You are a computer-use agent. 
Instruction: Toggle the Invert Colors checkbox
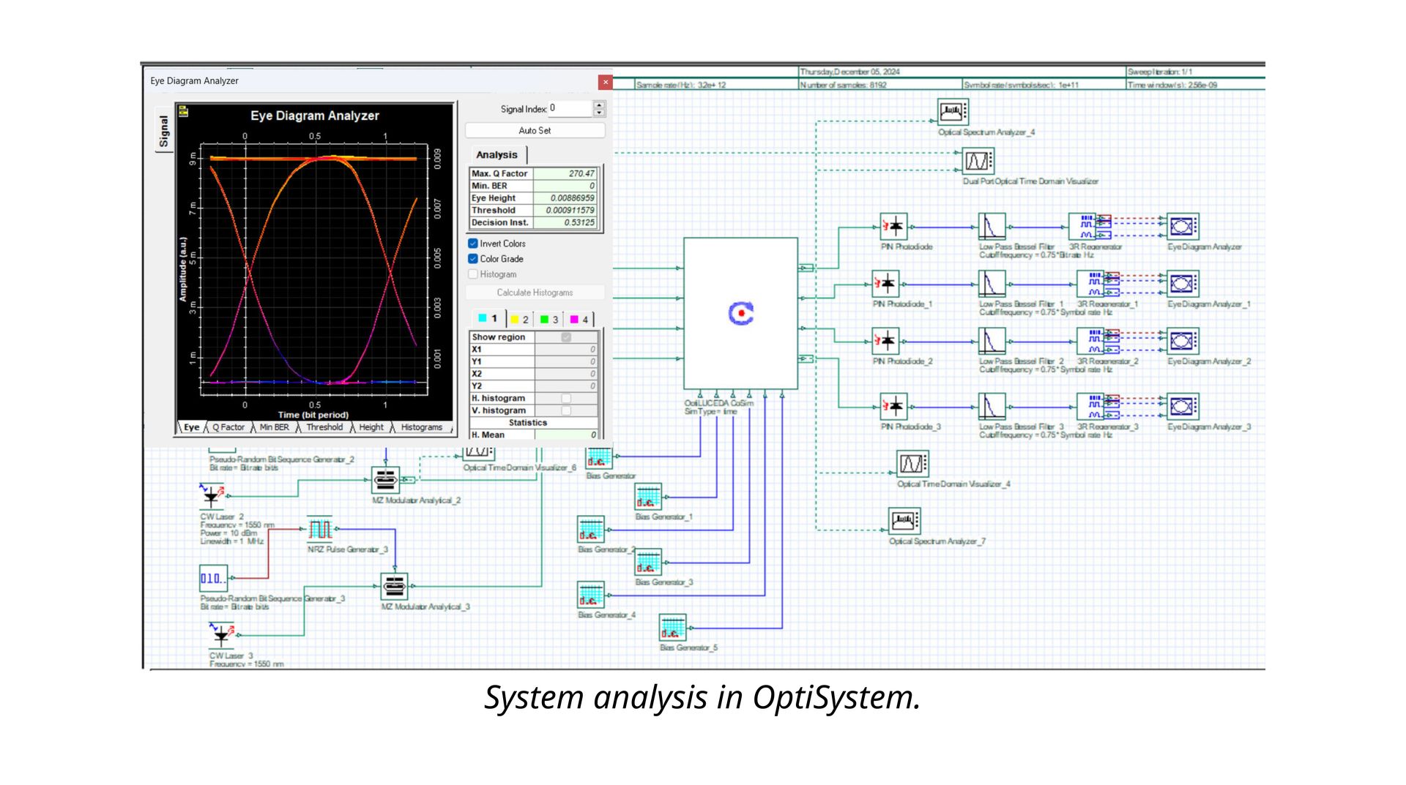(x=473, y=244)
